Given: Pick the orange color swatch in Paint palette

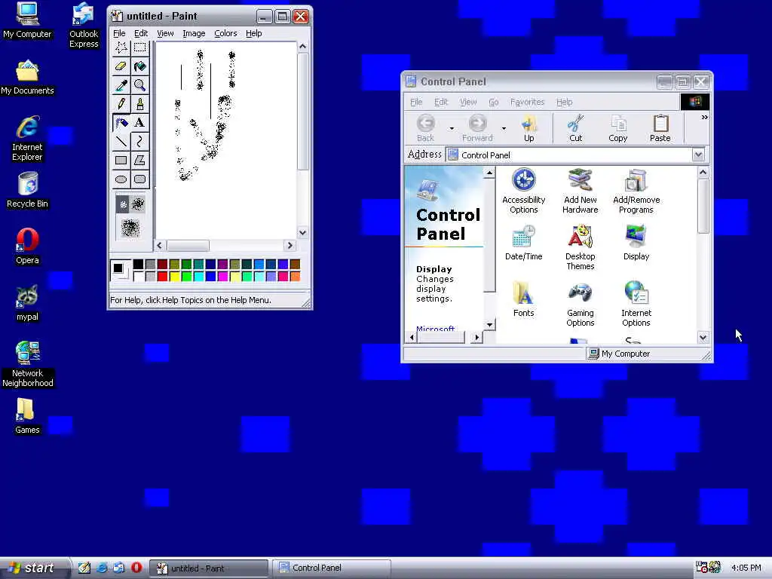Looking at the screenshot, I should 295,276.
